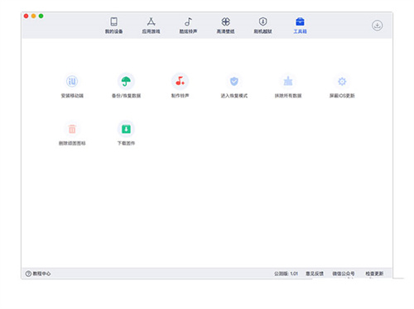Open the 酷炫铃声 ringtones tab
Viewport: 414px width, 309px height.
point(188,26)
